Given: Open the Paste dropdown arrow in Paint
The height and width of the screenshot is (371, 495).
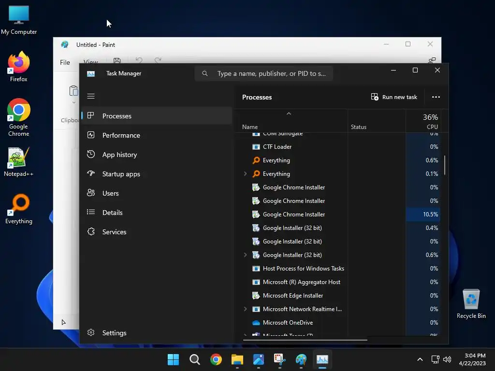Looking at the screenshot, I should pos(74,102).
